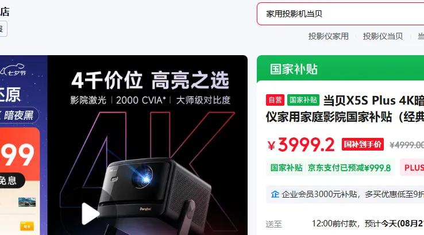Viewport: 424px width, 235px height.
Task: Open the 投影仪当贝 search suggestion
Action: pos(383,36)
